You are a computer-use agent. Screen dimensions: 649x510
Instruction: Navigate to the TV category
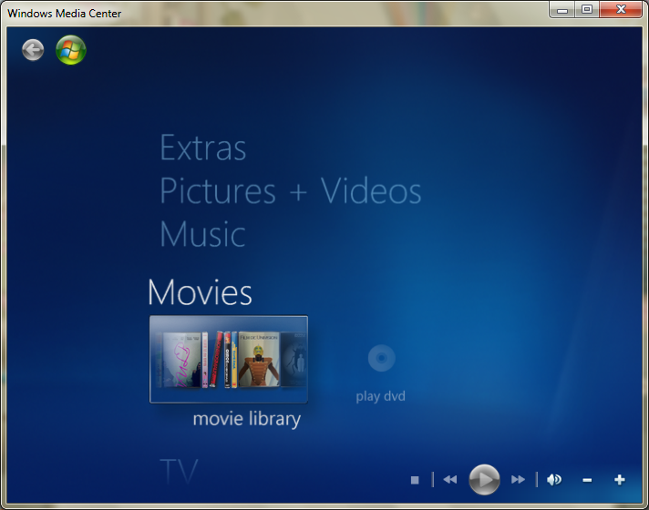click(x=179, y=471)
